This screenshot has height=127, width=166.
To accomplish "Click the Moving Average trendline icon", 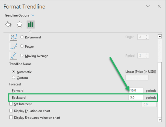I will point(14,56).
